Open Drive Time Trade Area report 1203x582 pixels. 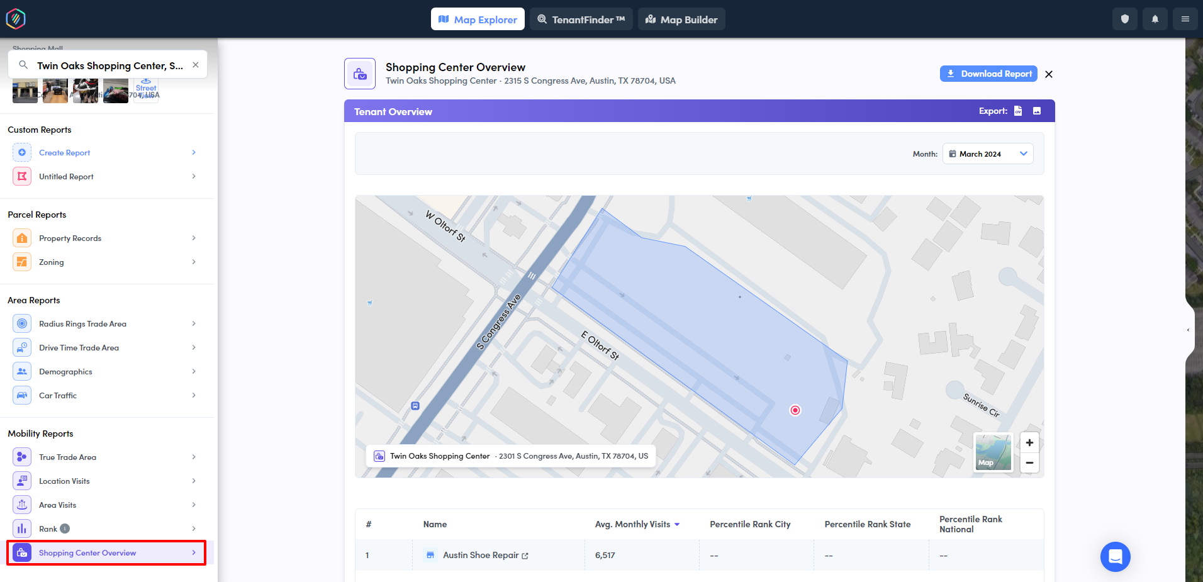106,347
